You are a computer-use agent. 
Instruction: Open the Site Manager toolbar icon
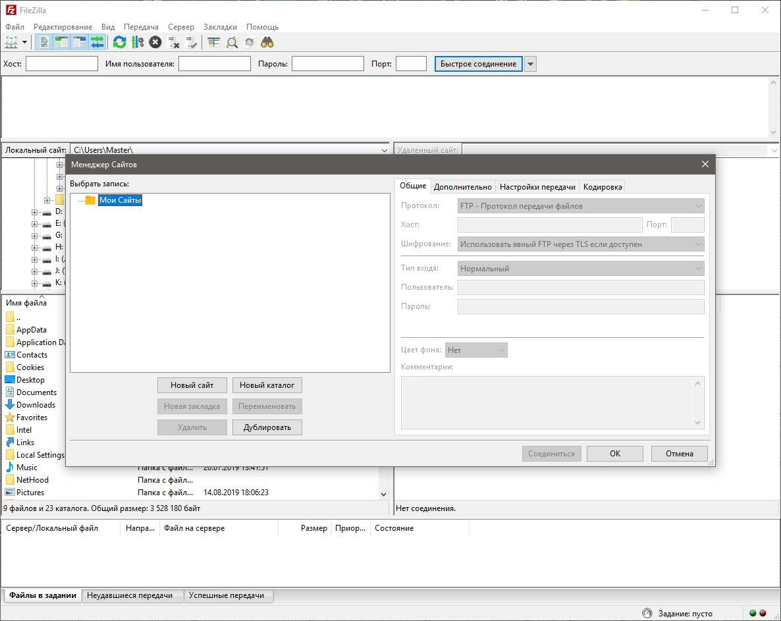[x=11, y=43]
